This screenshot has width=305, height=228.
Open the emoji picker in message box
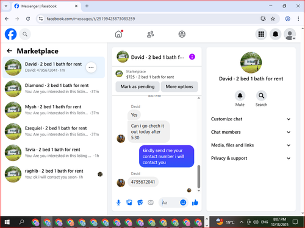[x=183, y=202]
